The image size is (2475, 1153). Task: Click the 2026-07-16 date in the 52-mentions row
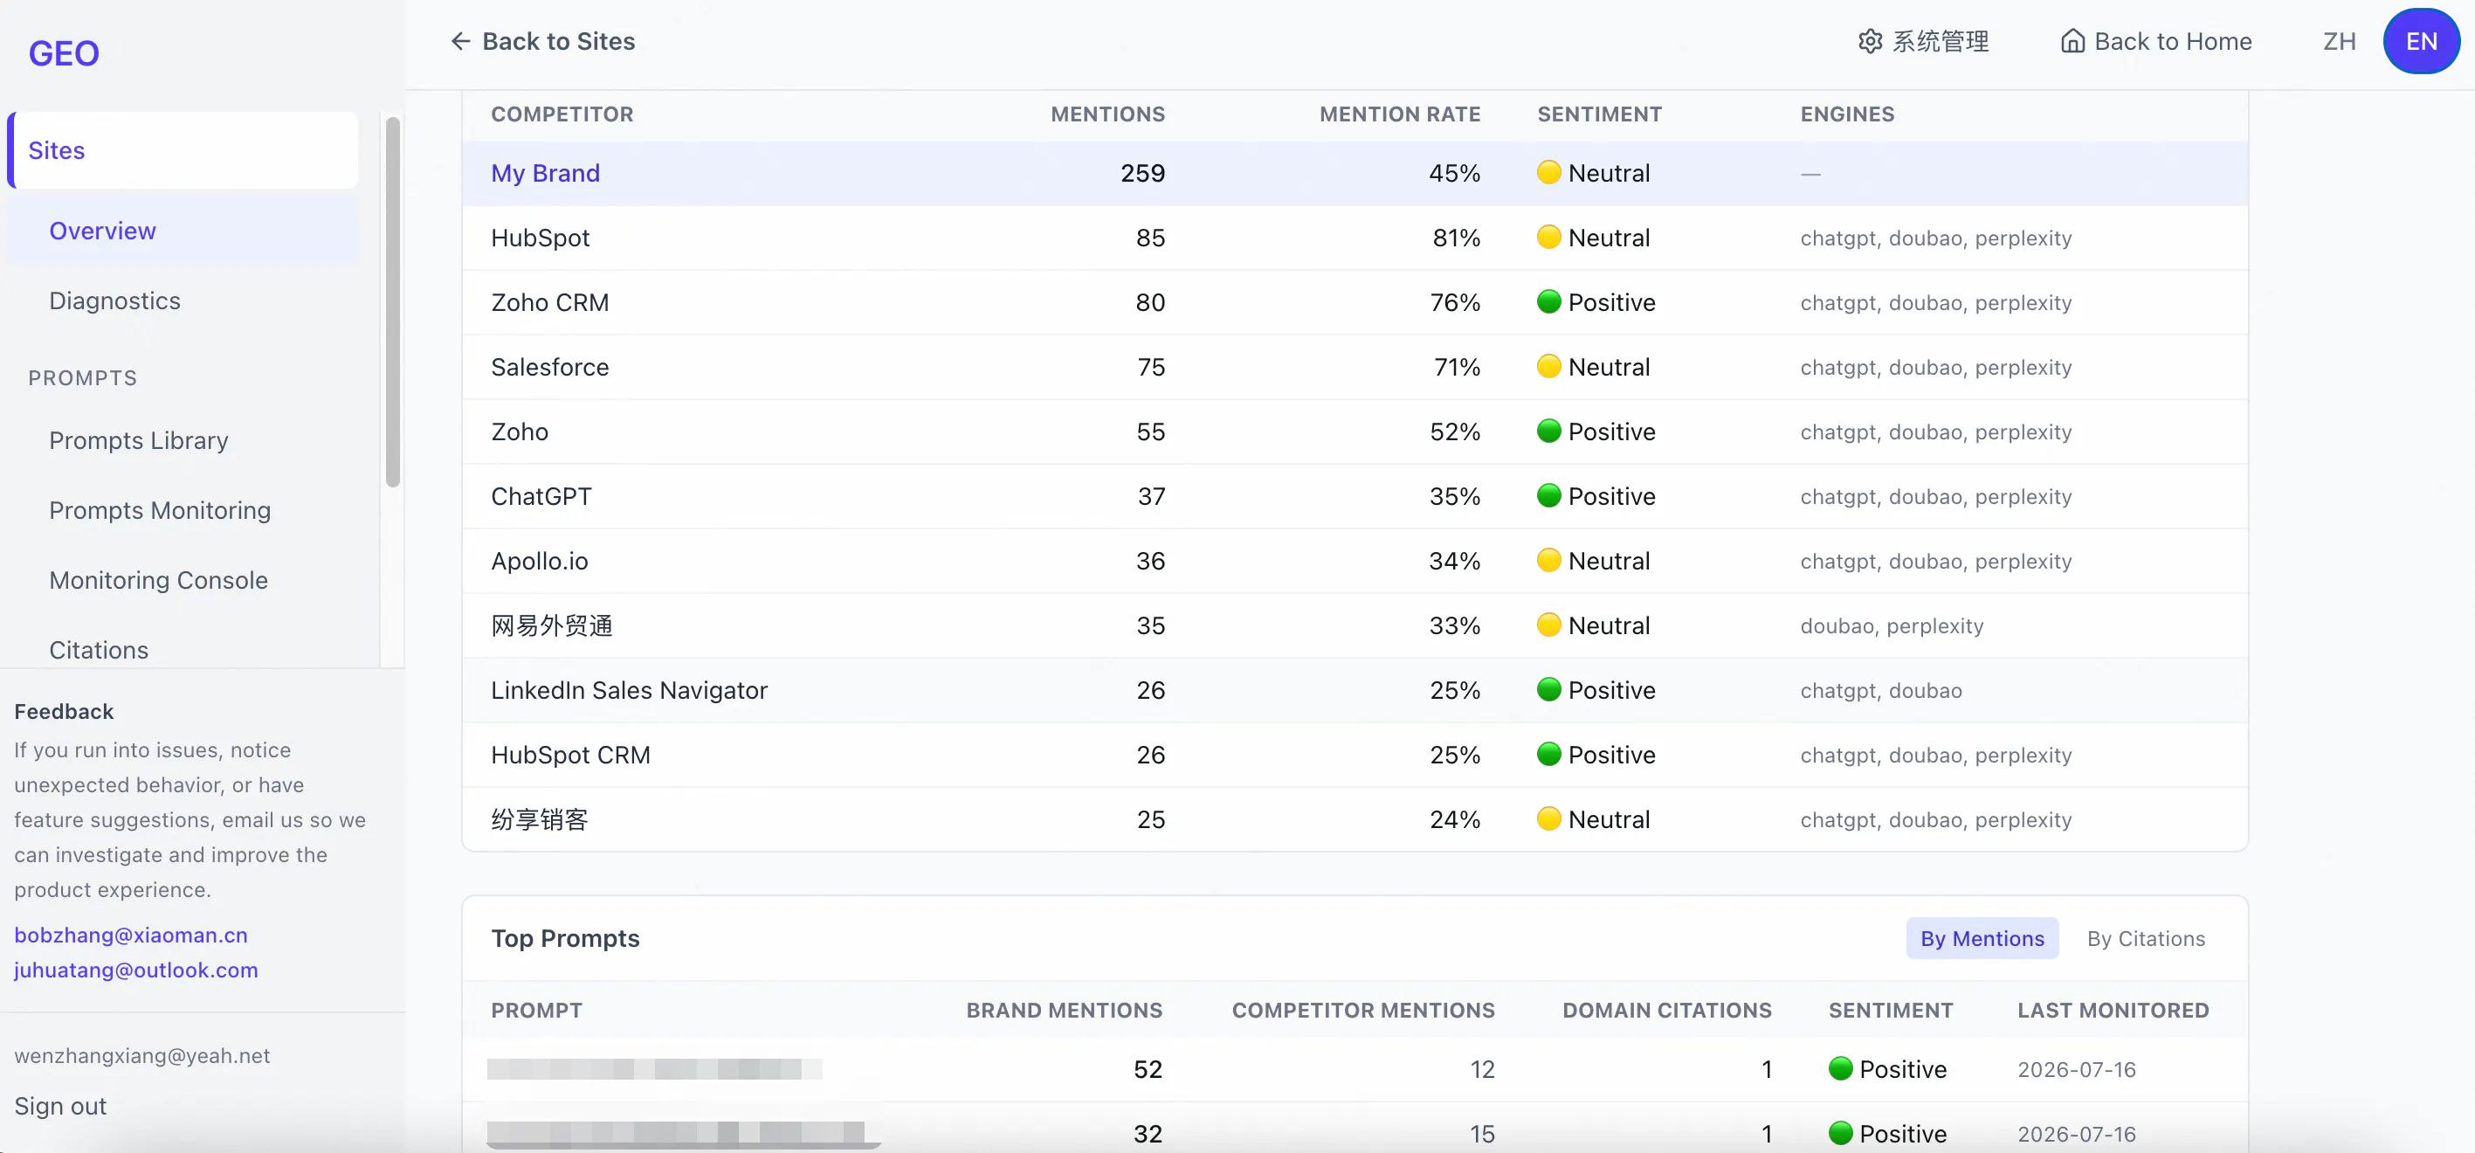pyautogui.click(x=2076, y=1069)
